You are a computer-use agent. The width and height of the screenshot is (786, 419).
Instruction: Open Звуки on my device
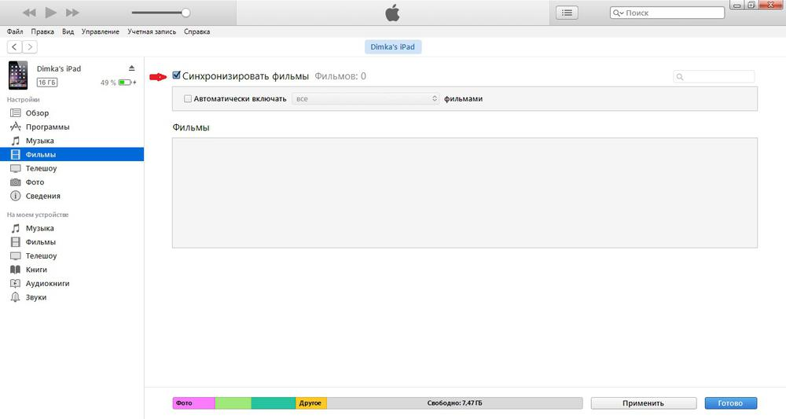pos(72,297)
